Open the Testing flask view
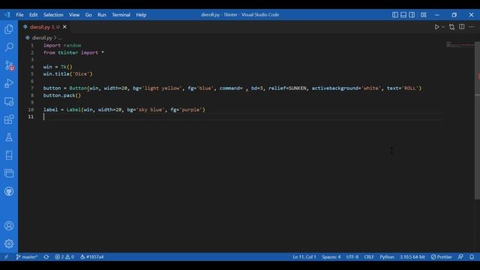The width and height of the screenshot is (480, 270). click(9, 137)
